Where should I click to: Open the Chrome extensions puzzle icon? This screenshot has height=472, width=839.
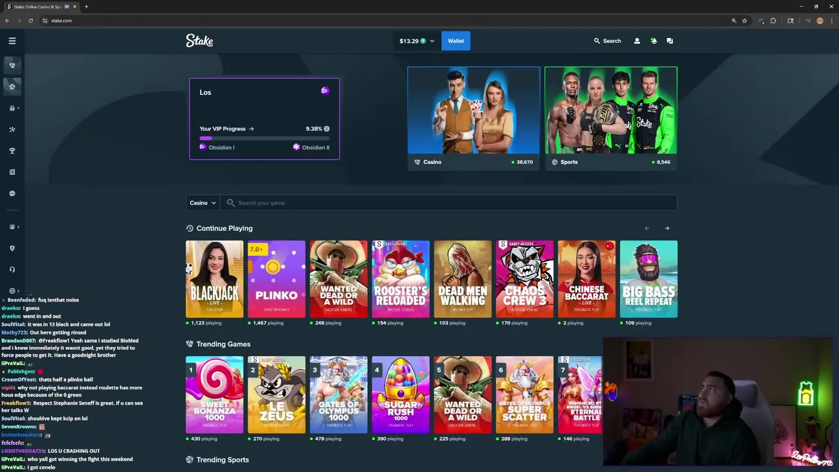[x=773, y=20]
